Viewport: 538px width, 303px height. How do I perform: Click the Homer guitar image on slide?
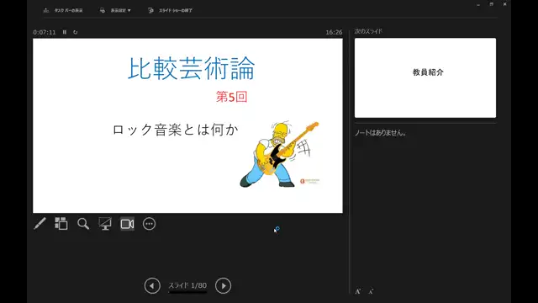280,155
